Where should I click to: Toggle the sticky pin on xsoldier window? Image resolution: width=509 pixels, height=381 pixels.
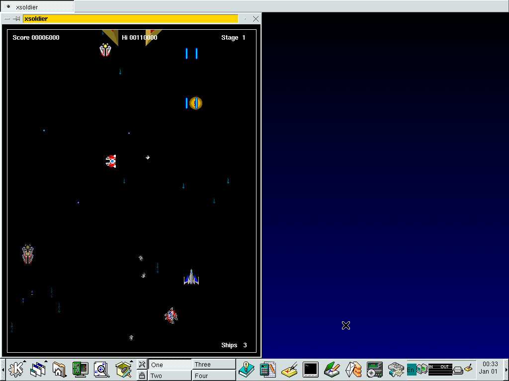click(16, 19)
